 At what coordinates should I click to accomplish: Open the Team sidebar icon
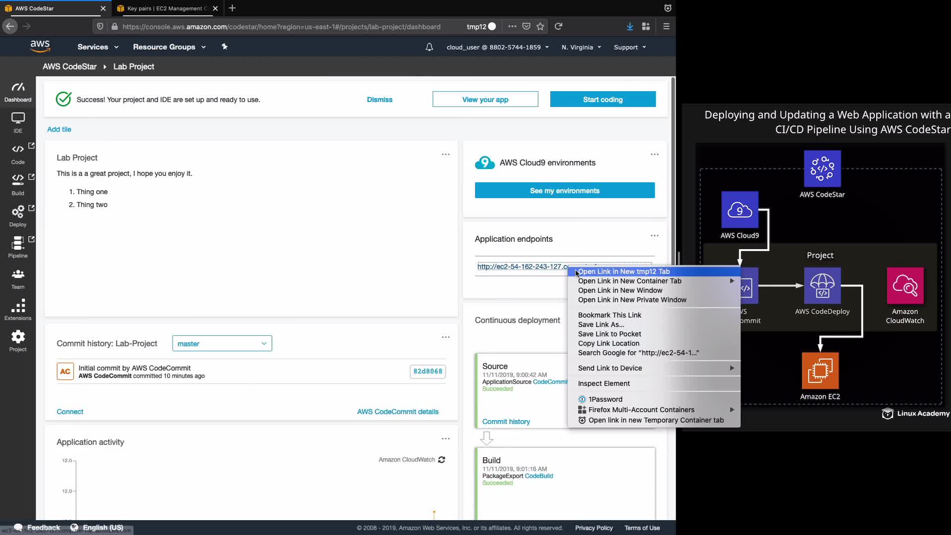18,278
